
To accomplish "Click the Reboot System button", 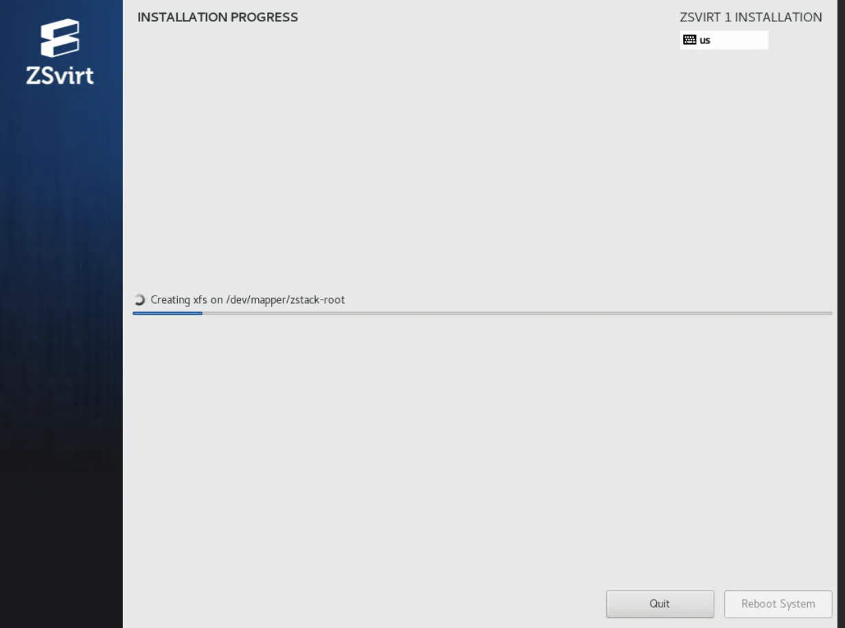I will pyautogui.click(x=778, y=604).
